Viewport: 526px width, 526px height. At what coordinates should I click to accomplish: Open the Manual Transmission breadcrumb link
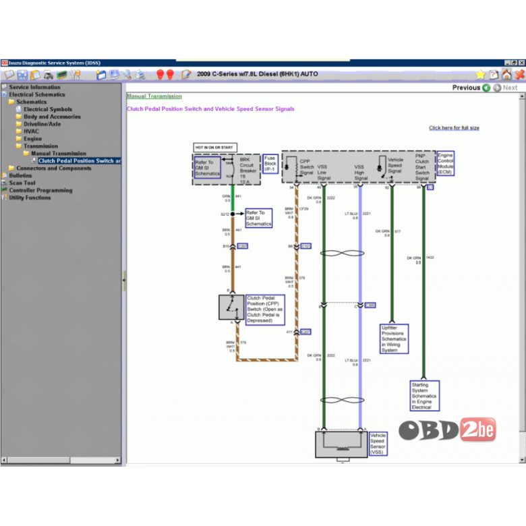(154, 96)
